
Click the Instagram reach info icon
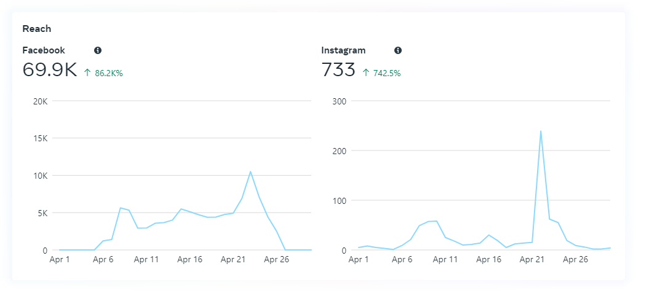[398, 50]
